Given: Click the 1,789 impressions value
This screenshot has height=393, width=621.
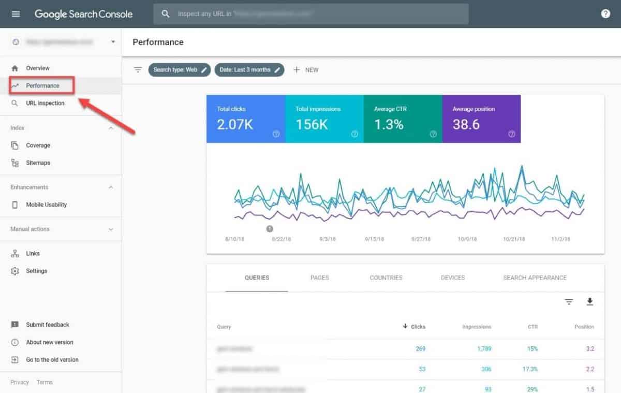Looking at the screenshot, I should 484,348.
